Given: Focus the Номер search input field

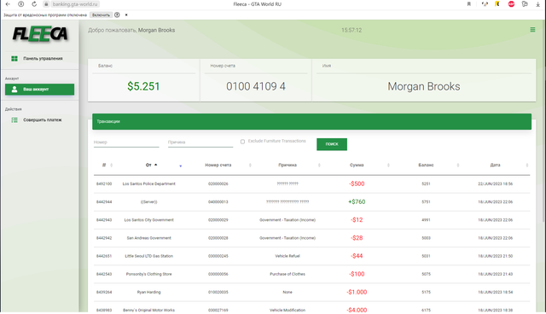Looking at the screenshot, I should [126, 142].
